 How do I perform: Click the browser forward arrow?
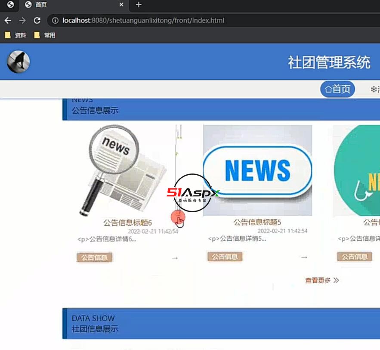click(x=22, y=21)
